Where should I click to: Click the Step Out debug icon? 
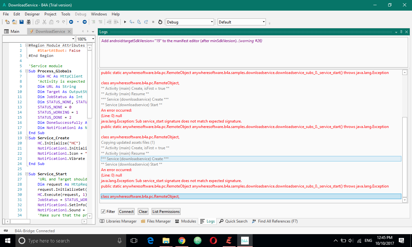point(146,22)
